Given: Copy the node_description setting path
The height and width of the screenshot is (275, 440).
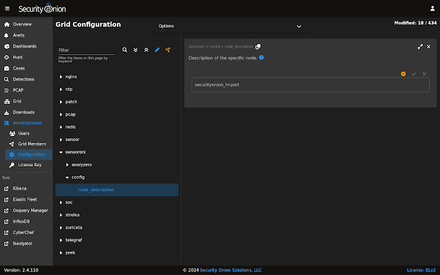Looking at the screenshot, I should [x=258, y=47].
